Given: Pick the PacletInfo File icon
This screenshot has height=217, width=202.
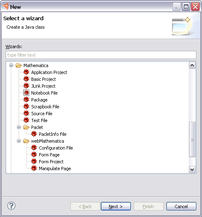Looking at the screenshot, I should [34, 134].
